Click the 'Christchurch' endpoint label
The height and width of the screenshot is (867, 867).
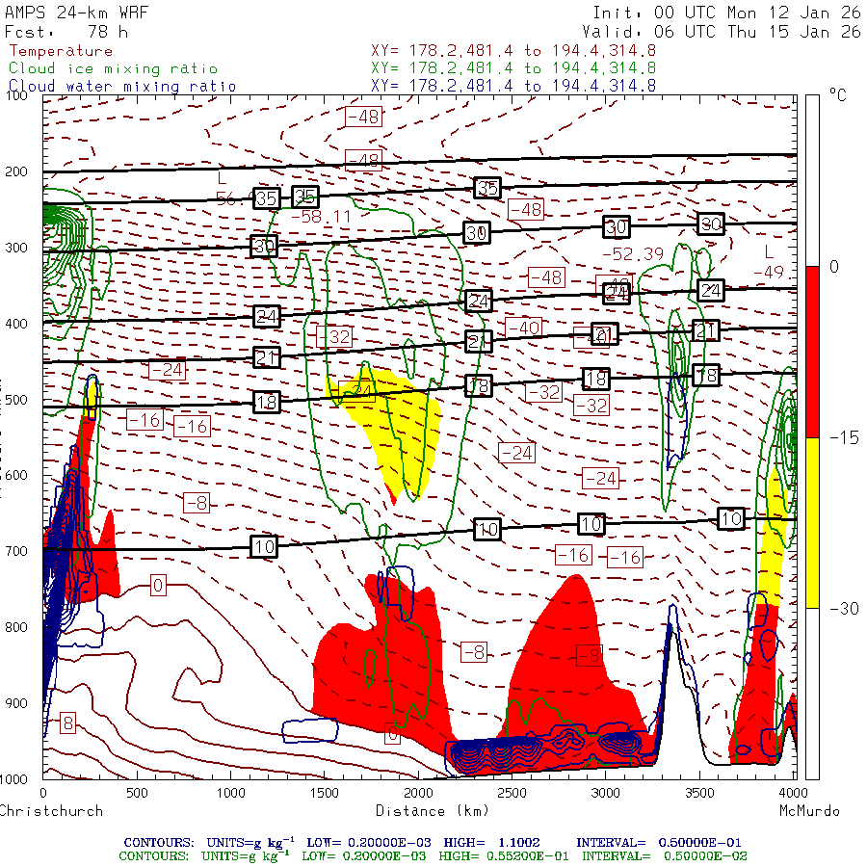pyautogui.click(x=51, y=810)
